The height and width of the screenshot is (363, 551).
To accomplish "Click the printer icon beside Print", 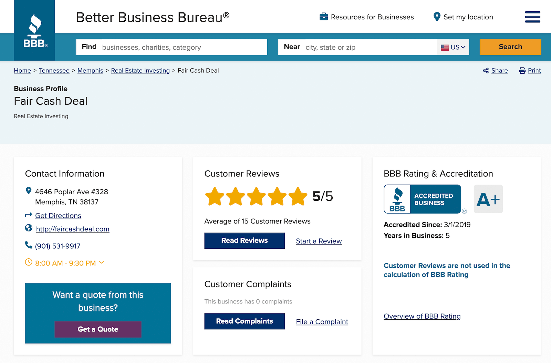I will click(x=522, y=71).
